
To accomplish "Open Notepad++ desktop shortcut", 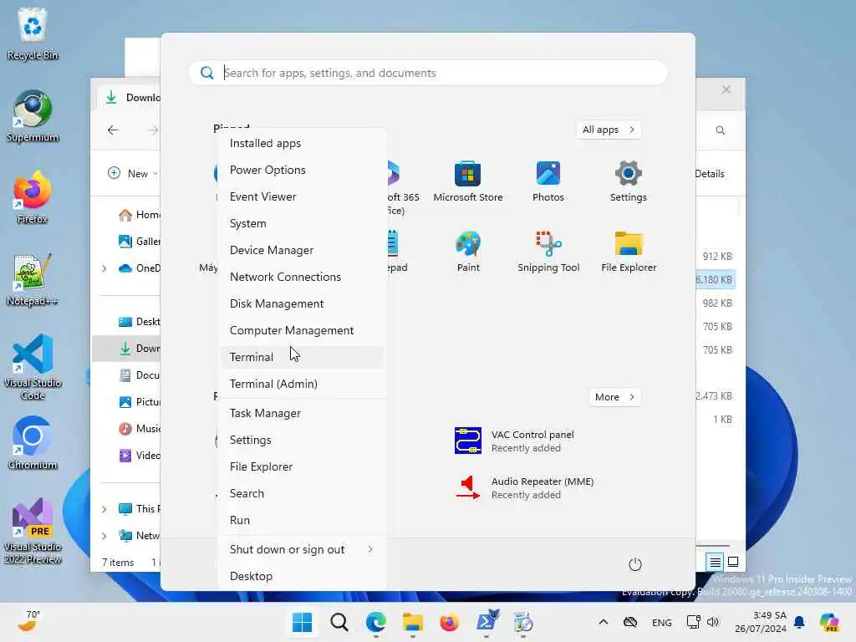I will coord(33,280).
